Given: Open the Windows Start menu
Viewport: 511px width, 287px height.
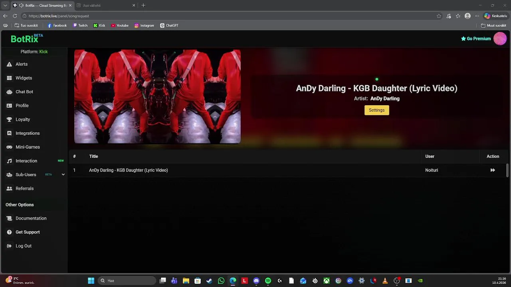Looking at the screenshot, I should point(91,281).
